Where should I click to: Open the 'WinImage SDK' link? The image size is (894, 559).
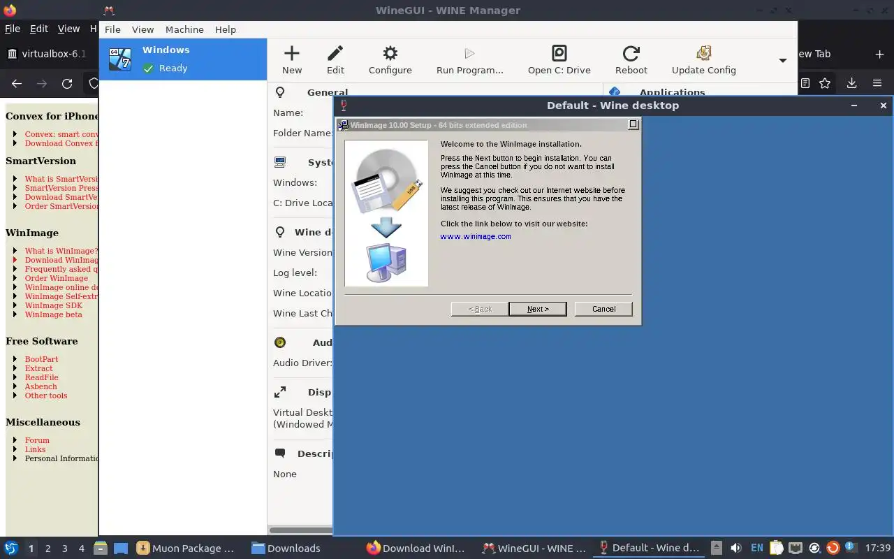pos(54,305)
